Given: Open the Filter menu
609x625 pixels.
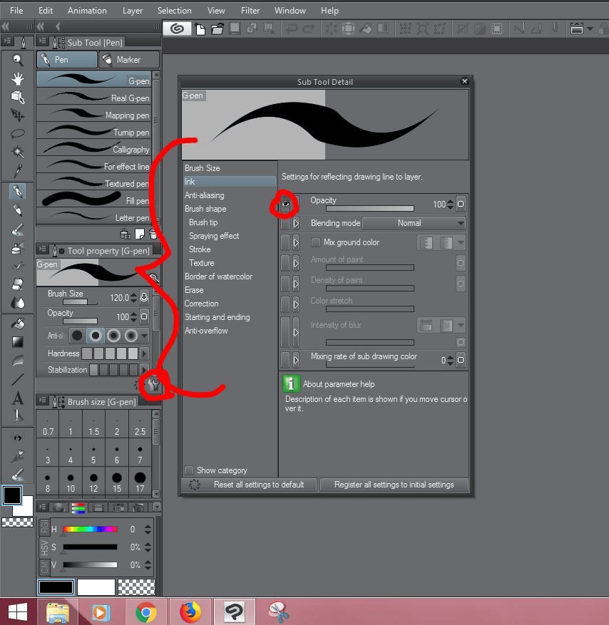Looking at the screenshot, I should 250,11.
